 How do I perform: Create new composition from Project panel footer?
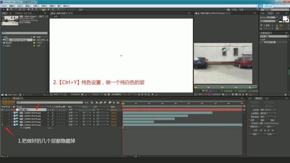10,95
